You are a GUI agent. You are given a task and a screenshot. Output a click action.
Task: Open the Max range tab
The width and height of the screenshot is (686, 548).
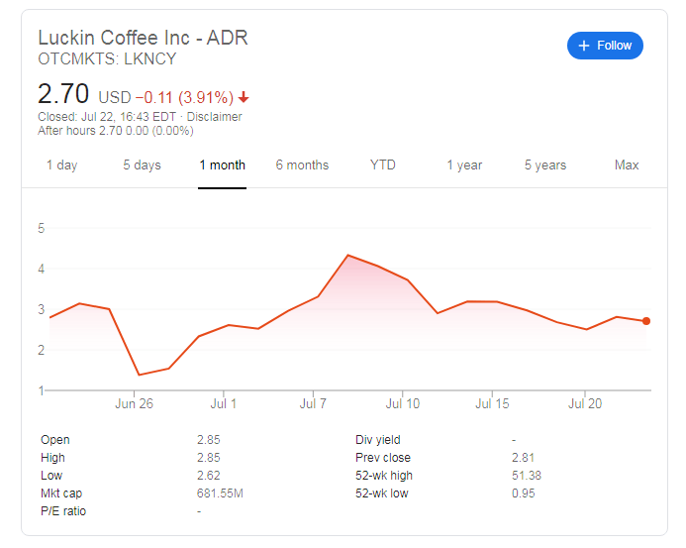[627, 165]
